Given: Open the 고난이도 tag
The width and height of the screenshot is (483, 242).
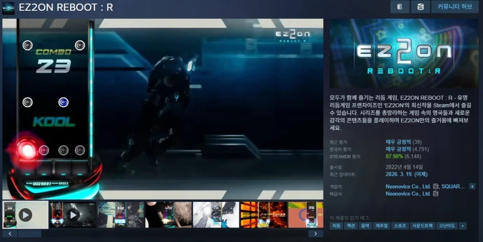Looking at the screenshot, I should [x=446, y=226].
